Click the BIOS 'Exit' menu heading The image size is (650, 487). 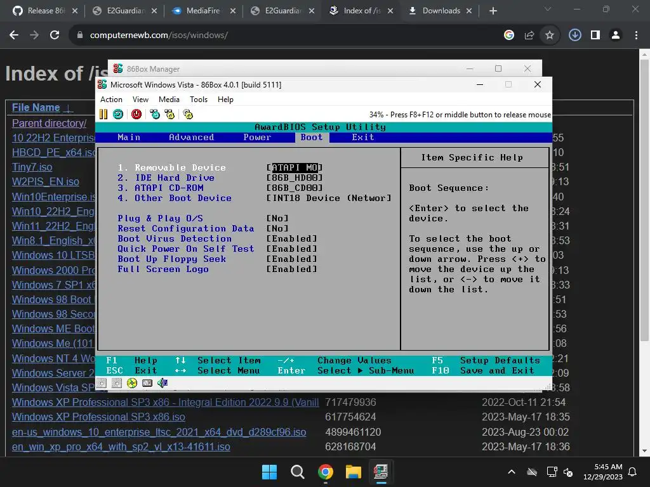coord(362,138)
